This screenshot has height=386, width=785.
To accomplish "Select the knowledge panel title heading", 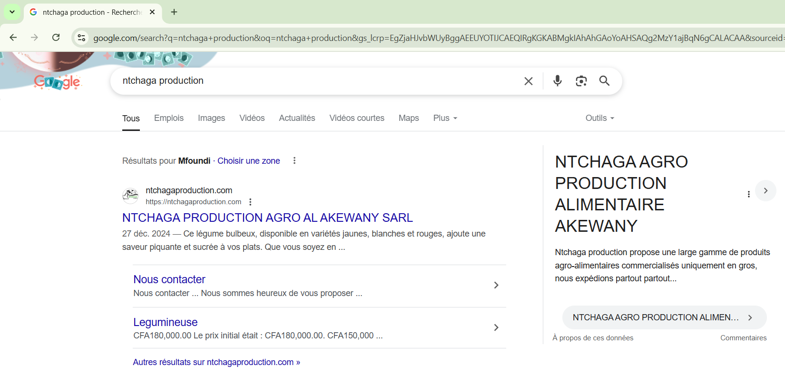I will pyautogui.click(x=621, y=194).
